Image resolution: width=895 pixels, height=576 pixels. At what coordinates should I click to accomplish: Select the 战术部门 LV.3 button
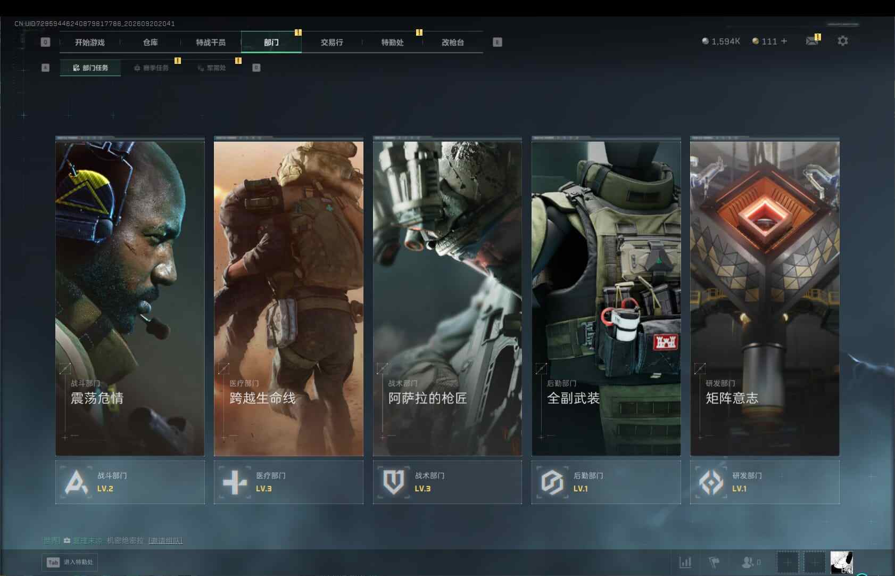click(447, 482)
